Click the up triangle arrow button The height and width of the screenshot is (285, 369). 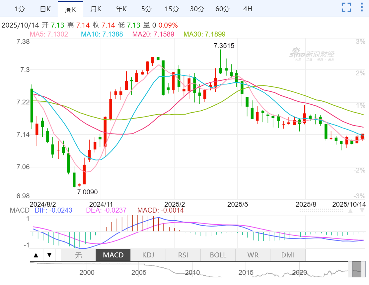[x=36, y=255]
